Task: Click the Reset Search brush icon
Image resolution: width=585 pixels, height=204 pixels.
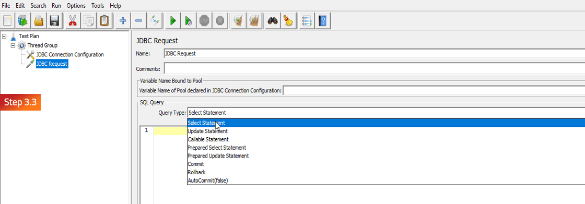Action: pyautogui.click(x=288, y=20)
